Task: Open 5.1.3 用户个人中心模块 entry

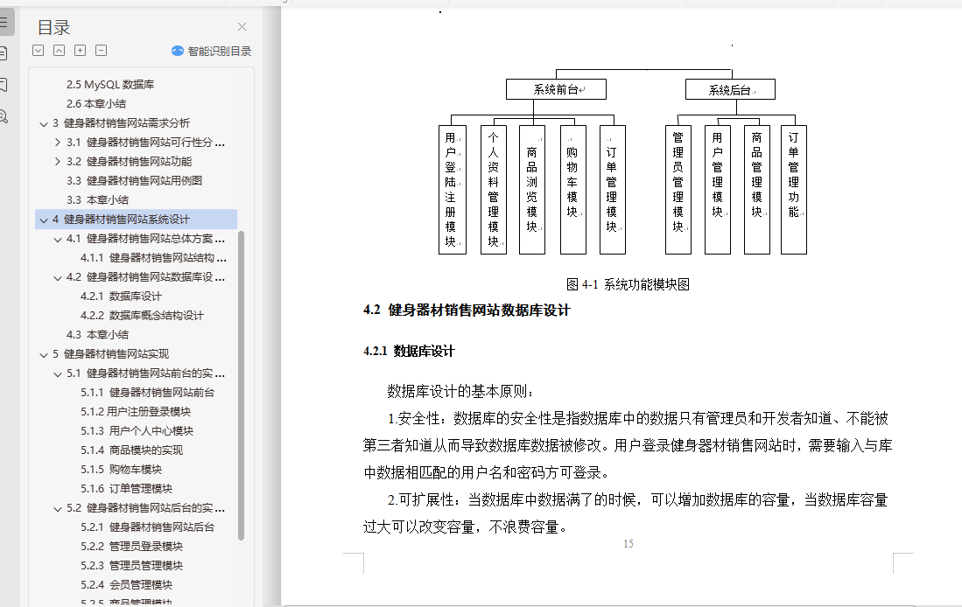Action: click(137, 431)
